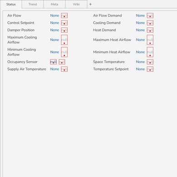The width and height of the screenshot is (177, 177).
Task: Click Space Temperature None value
Action: coord(140,62)
